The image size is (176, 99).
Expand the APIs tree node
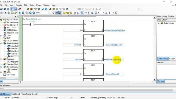tap(1, 72)
